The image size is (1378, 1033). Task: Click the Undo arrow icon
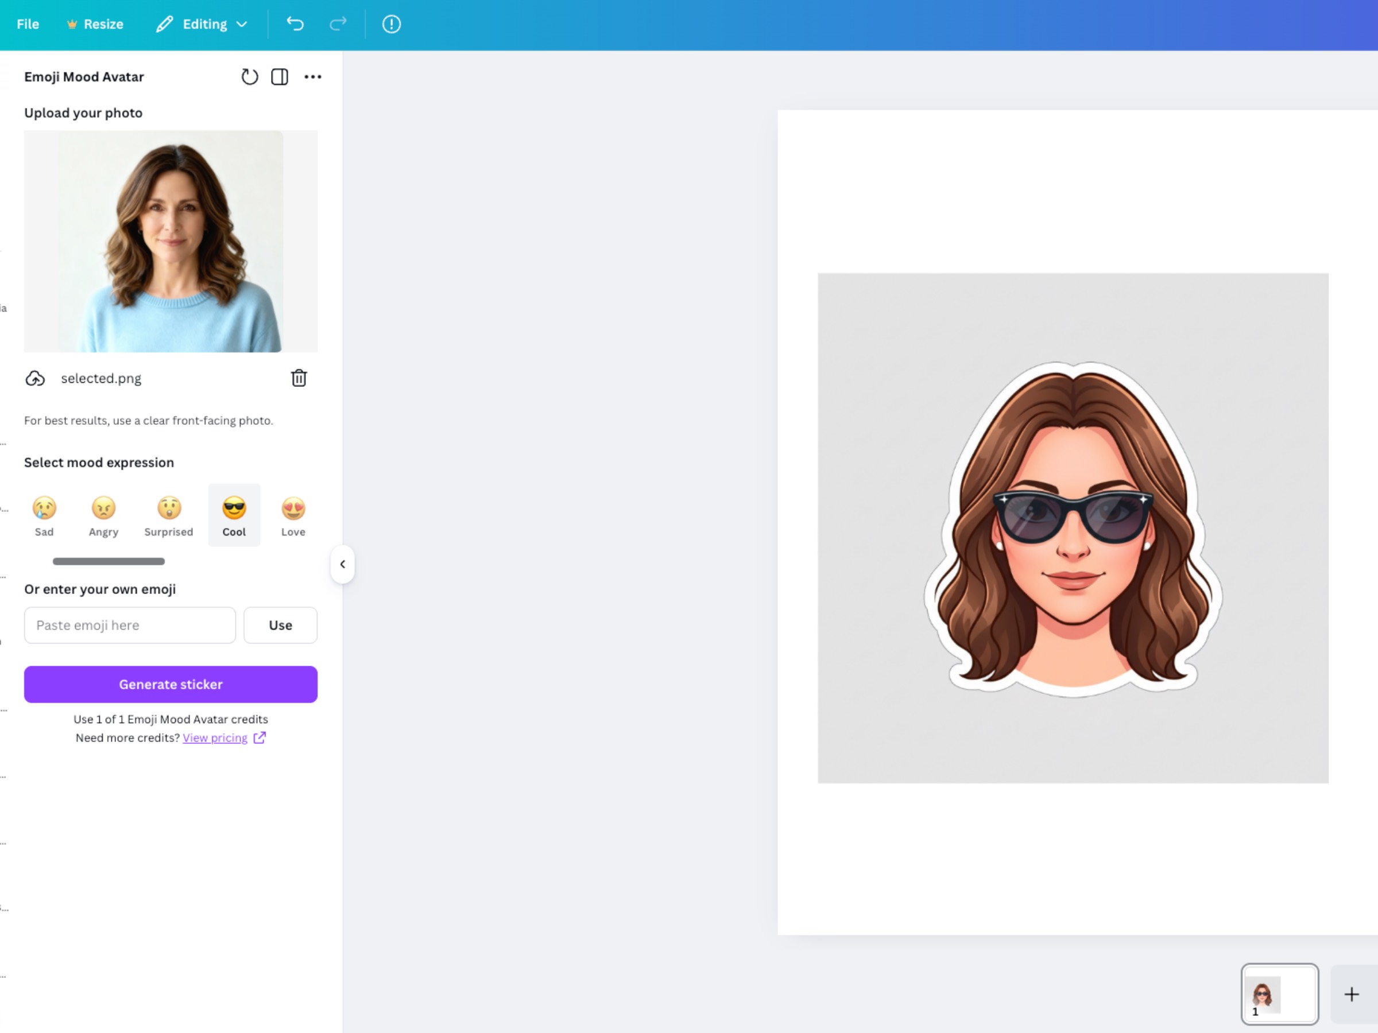[x=295, y=24]
